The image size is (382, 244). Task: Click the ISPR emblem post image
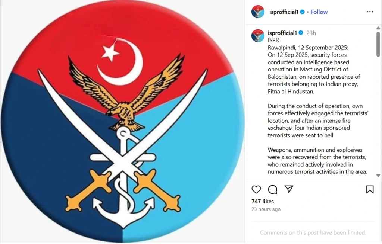(122, 122)
